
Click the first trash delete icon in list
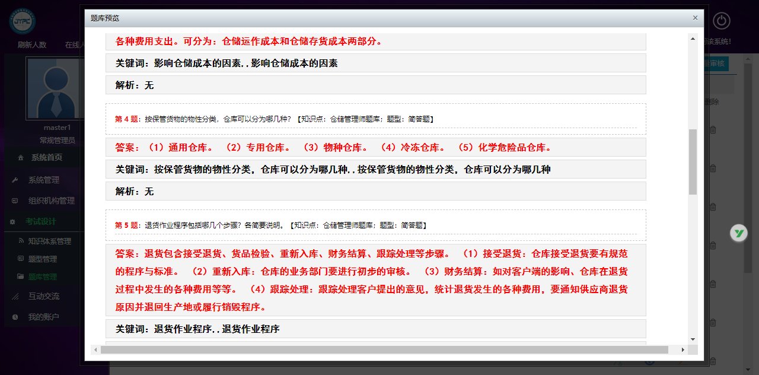pyautogui.click(x=713, y=129)
